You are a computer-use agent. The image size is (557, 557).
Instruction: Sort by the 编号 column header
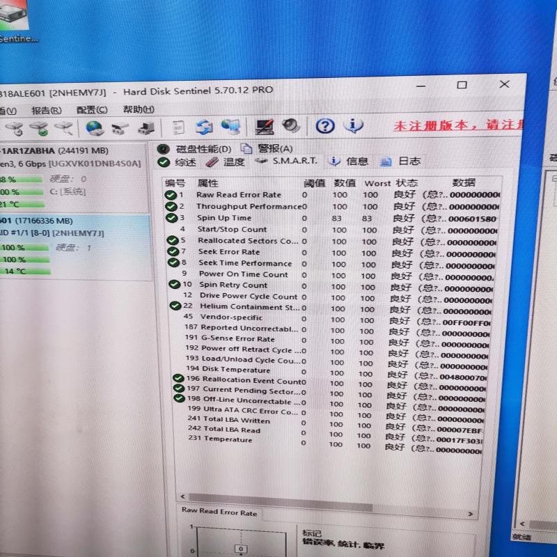[x=175, y=183]
